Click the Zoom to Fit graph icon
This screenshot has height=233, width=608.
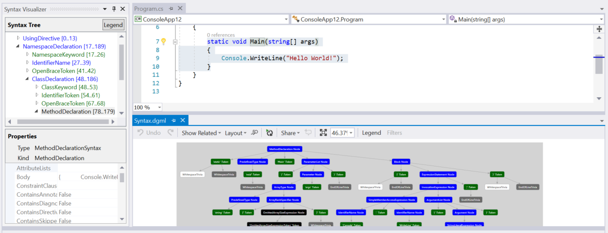click(323, 133)
